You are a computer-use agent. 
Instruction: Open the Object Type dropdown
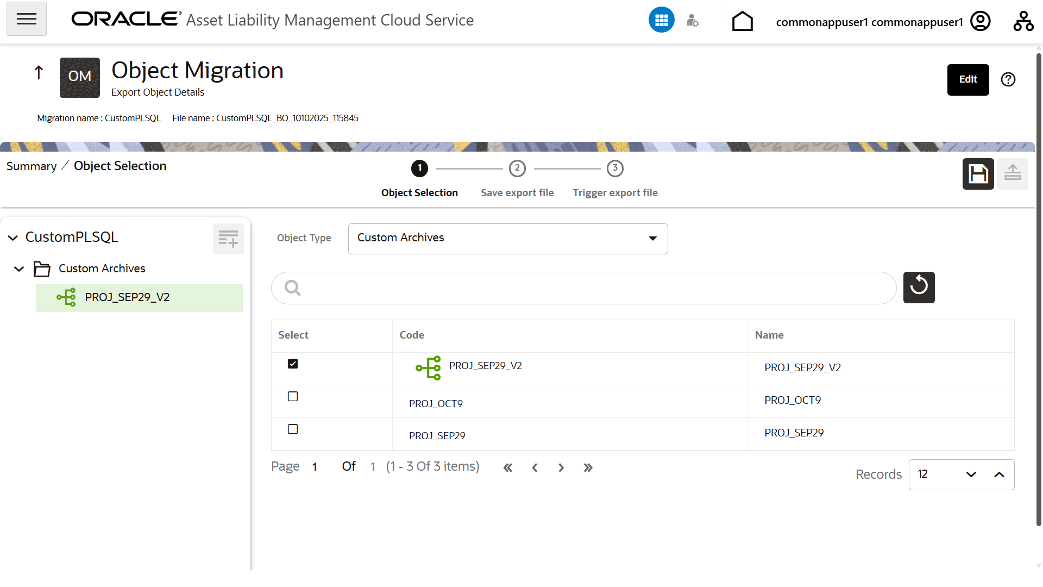click(x=507, y=238)
